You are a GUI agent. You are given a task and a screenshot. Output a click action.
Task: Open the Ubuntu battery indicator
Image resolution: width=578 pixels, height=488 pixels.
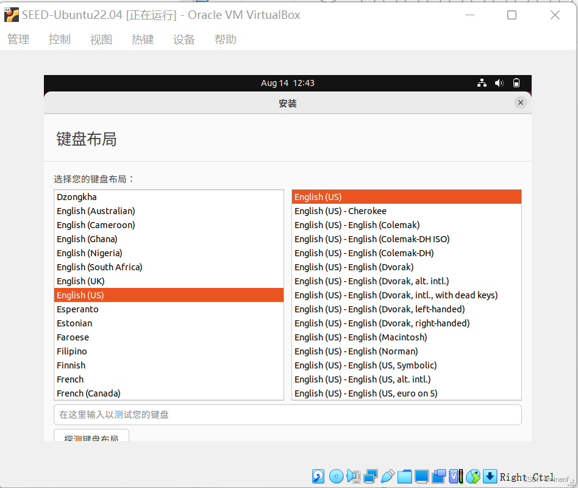click(516, 83)
